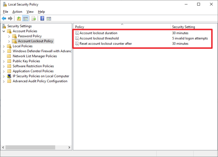218x157 pixels.
Task: Click the Security Settings root icon
Action: [4, 26]
